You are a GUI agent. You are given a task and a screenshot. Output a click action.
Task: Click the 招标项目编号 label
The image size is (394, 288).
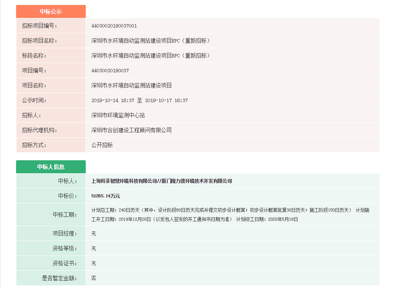click(39, 26)
